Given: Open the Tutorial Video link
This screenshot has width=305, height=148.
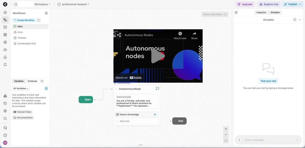Looking at the screenshot, I should point(22,112).
